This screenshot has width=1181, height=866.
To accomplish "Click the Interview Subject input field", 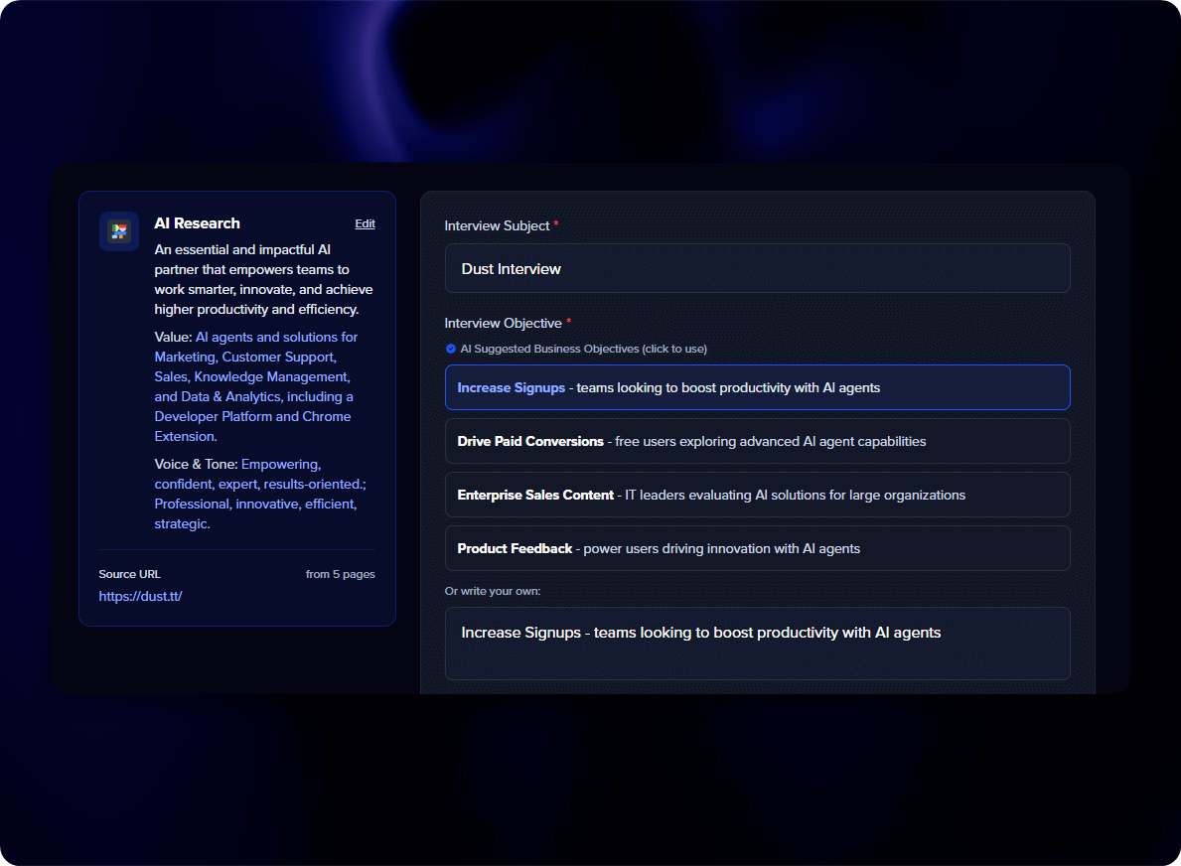I will click(x=757, y=268).
